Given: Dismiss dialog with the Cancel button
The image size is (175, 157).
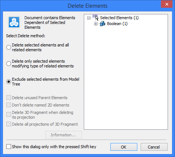Looking at the screenshot, I should tap(154, 147).
